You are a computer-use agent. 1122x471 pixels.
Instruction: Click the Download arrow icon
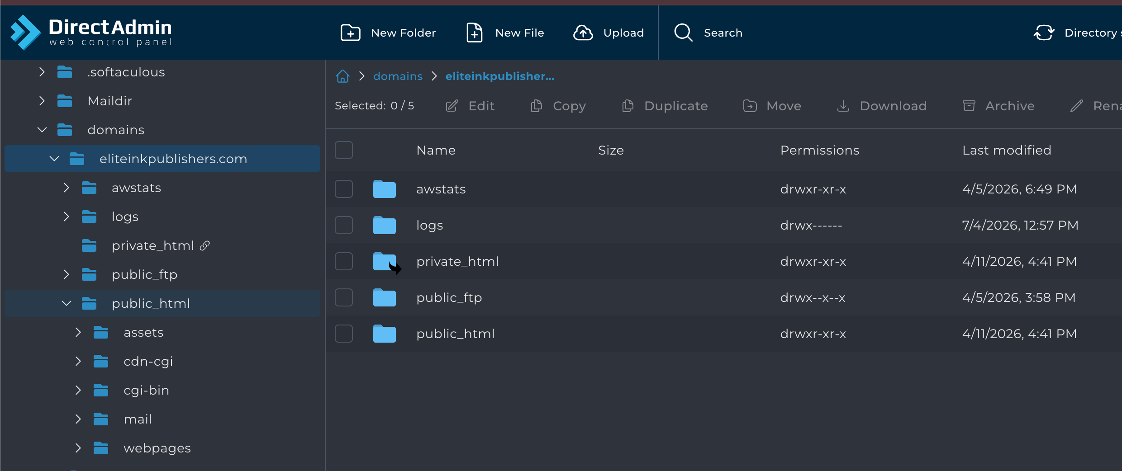pos(843,106)
